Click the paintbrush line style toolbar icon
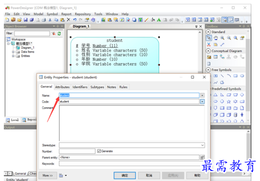 point(146,20)
